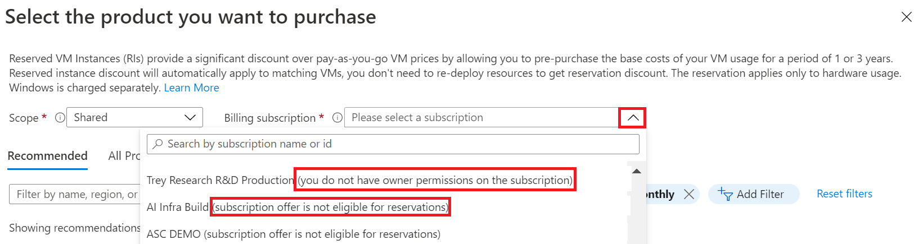914x244 pixels.
Task: Collapse the Billing subscription dropdown chevron
Action: coord(632,118)
